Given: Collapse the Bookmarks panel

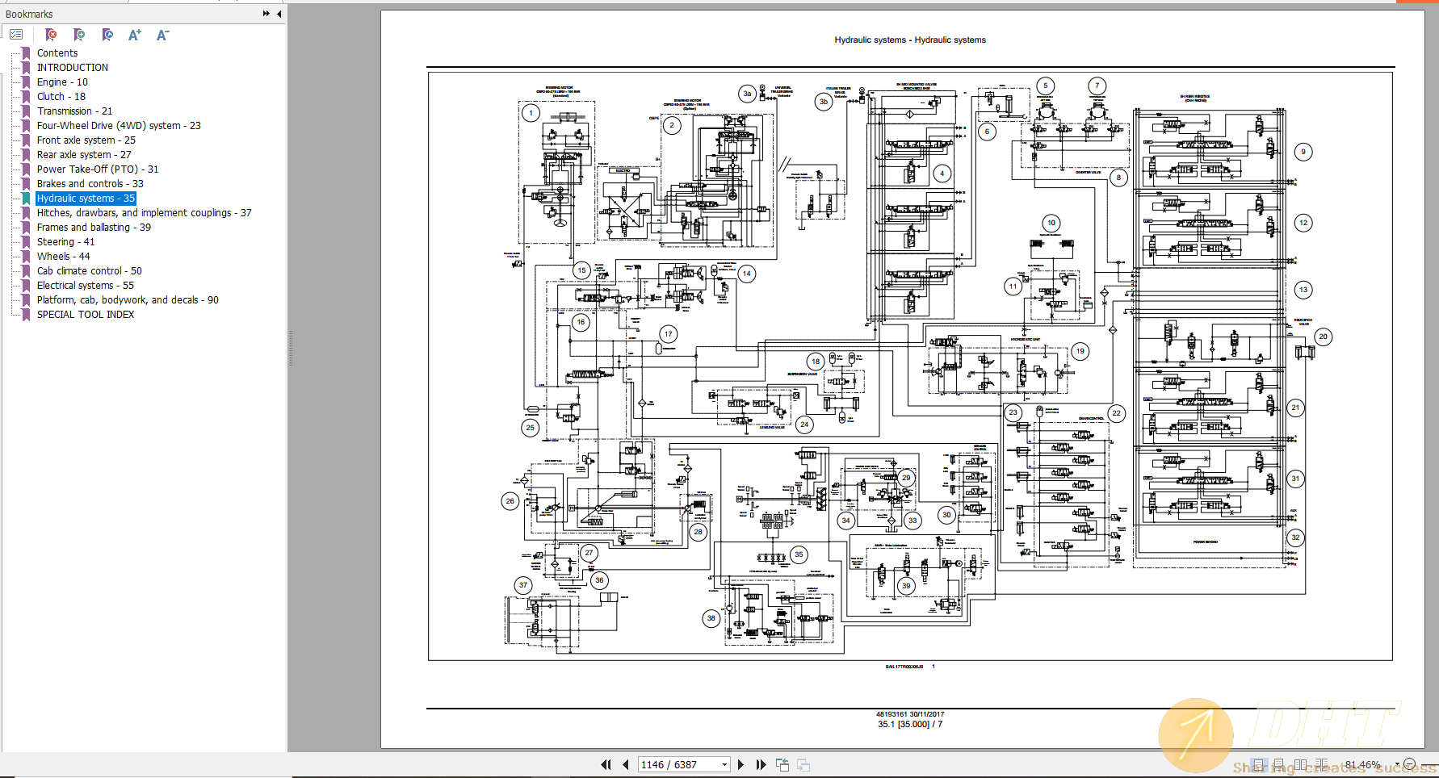Looking at the screenshot, I should pyautogui.click(x=279, y=14).
